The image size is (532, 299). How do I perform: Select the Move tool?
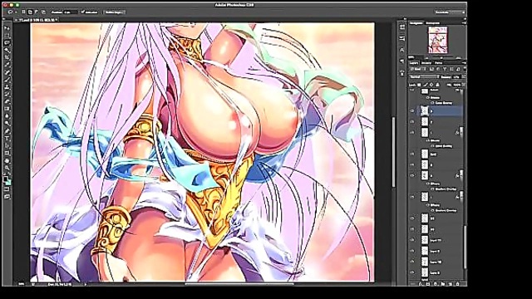7,28
